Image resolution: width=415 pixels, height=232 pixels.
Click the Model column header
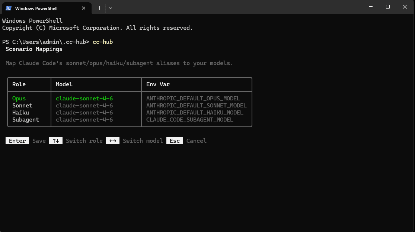click(x=64, y=84)
